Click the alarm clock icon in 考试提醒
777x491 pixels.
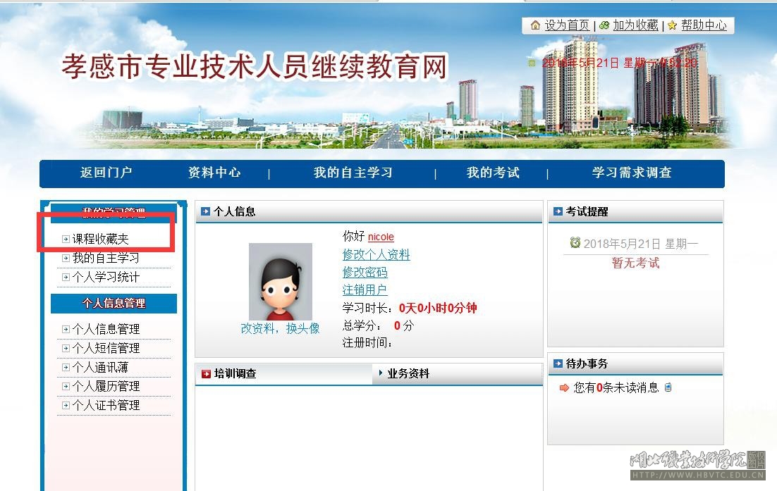pos(575,242)
